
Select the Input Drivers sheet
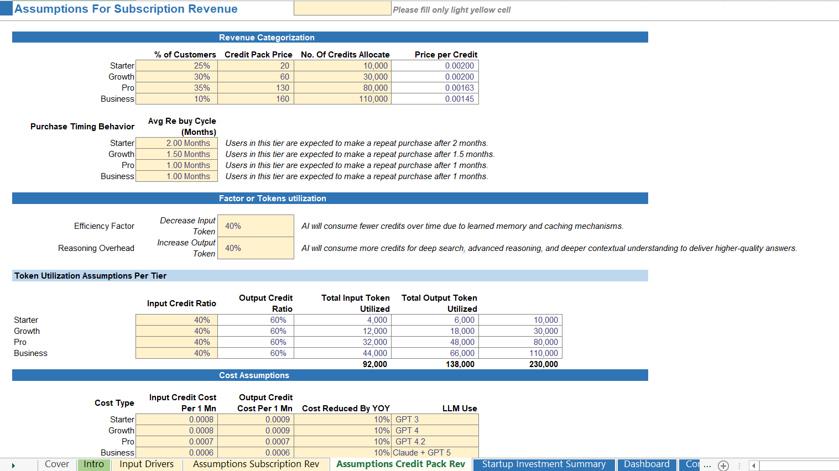(x=146, y=464)
